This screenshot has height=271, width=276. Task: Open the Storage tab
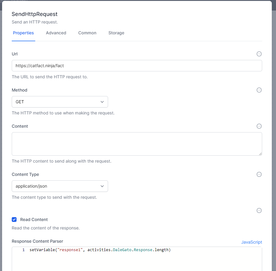(116, 33)
